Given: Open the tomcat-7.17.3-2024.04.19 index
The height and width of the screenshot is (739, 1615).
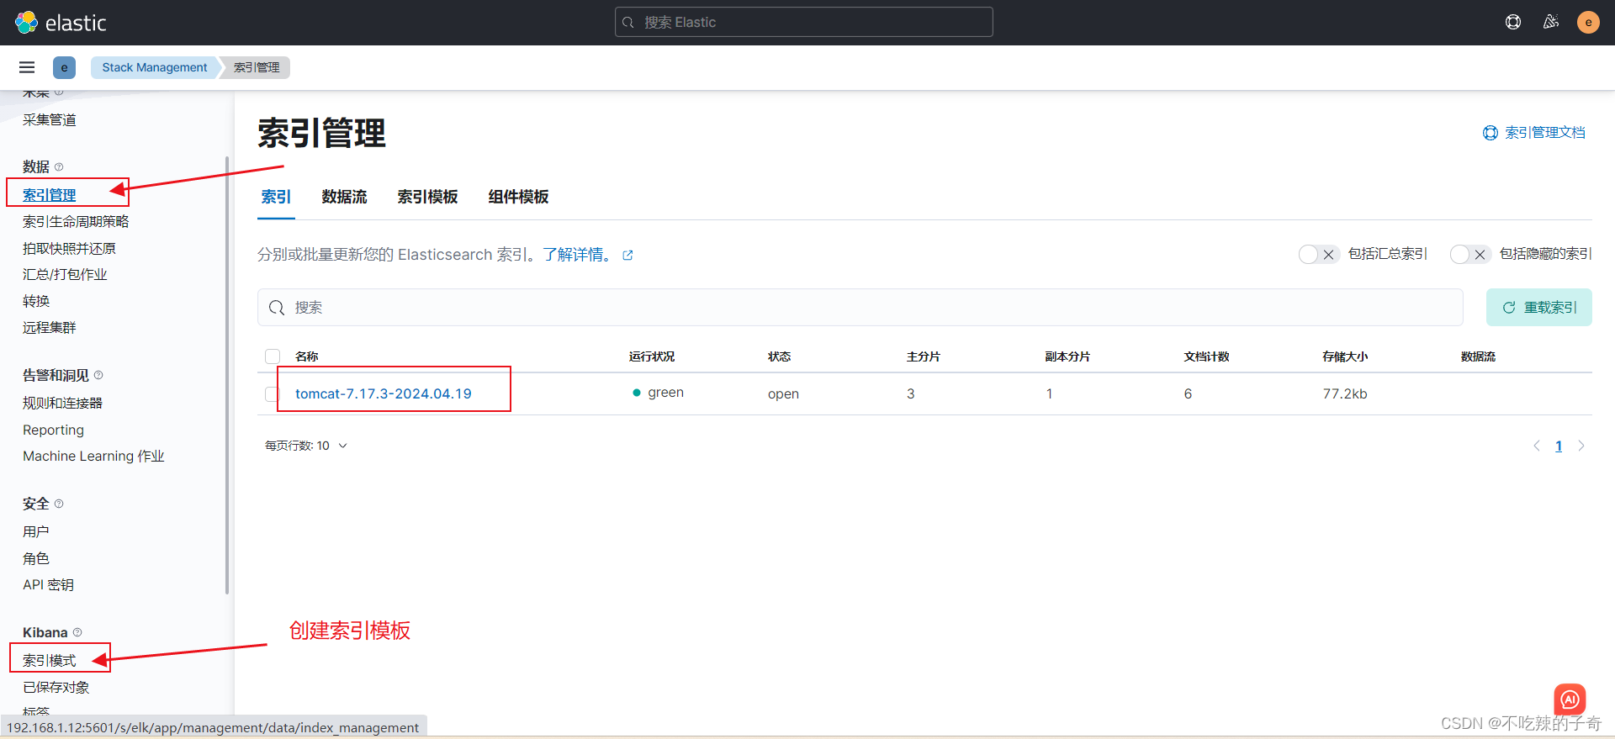Looking at the screenshot, I should 384,393.
